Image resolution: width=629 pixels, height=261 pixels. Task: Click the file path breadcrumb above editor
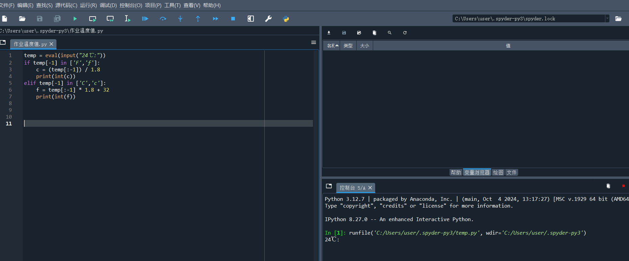click(x=52, y=31)
